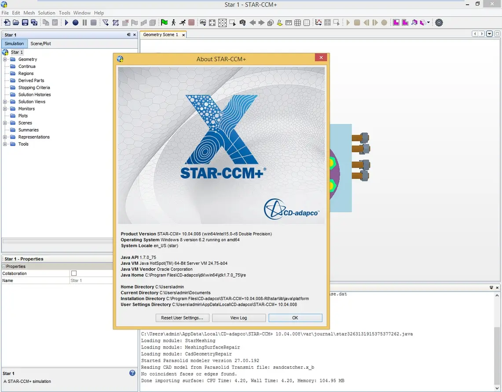Collapse the Properties section
502x392 pixels.
[4, 266]
